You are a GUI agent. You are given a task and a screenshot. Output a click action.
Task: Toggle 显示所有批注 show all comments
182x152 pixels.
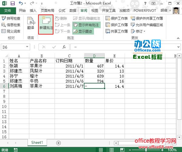86,25
